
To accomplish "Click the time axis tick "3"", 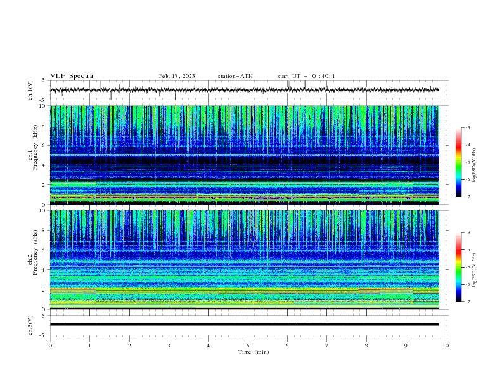I will coord(169,346).
